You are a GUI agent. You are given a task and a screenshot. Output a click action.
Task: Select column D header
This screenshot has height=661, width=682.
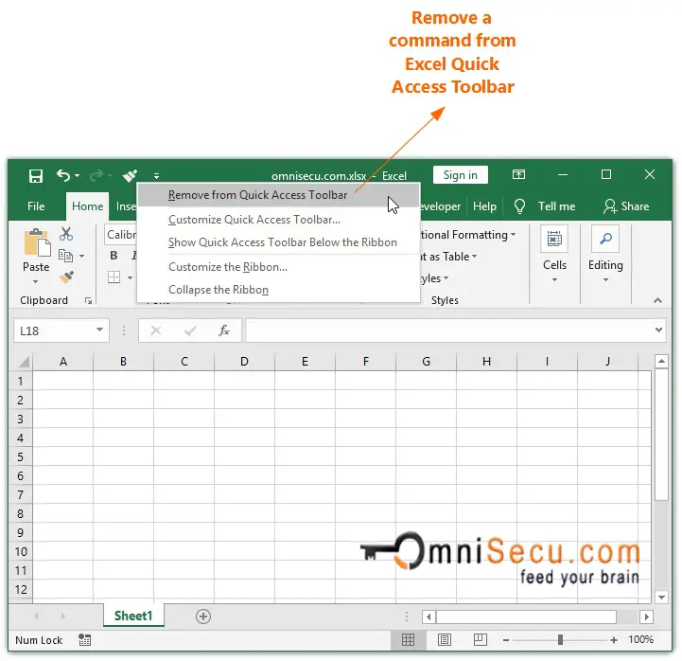[x=244, y=362]
